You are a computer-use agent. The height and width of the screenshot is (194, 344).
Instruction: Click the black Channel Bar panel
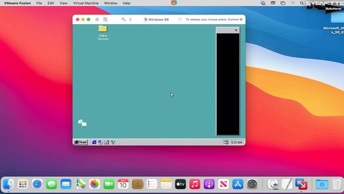tap(228, 84)
